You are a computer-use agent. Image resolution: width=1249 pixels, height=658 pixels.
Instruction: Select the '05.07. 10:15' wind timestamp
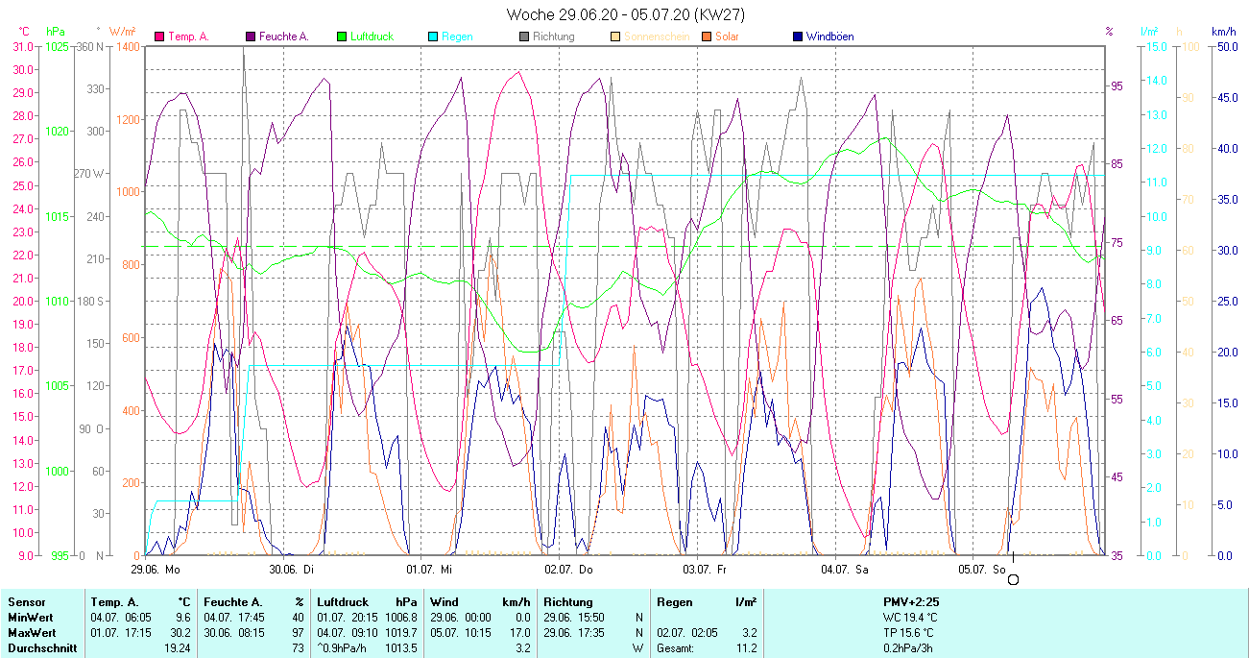point(461,632)
